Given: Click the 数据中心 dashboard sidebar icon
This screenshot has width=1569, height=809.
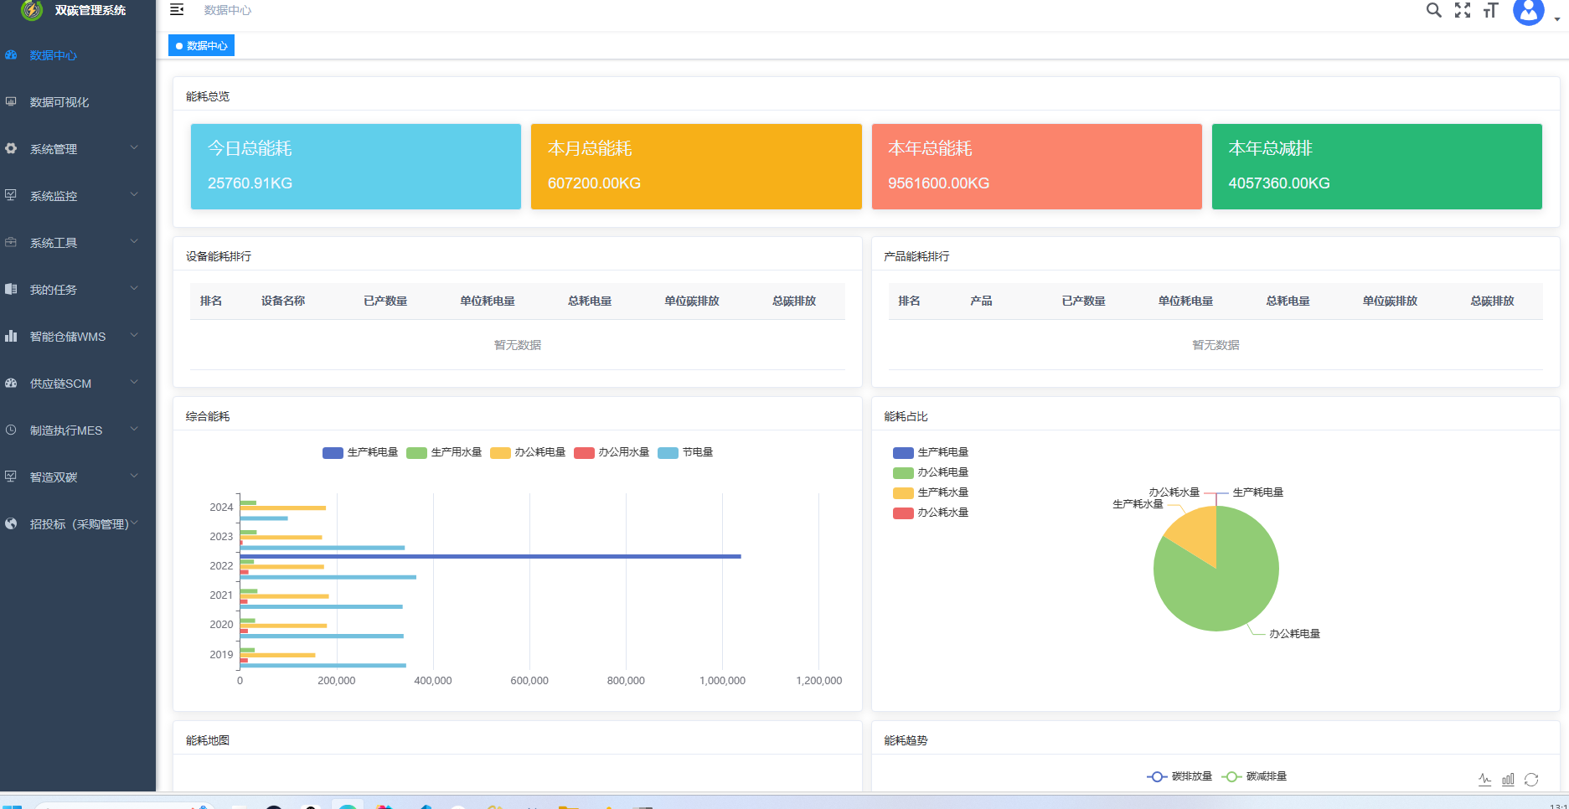Looking at the screenshot, I should click(x=11, y=55).
